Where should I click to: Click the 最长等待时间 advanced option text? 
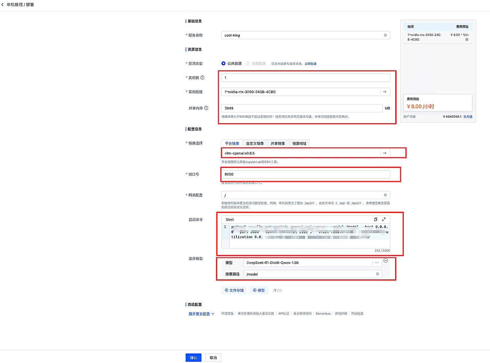302,314
